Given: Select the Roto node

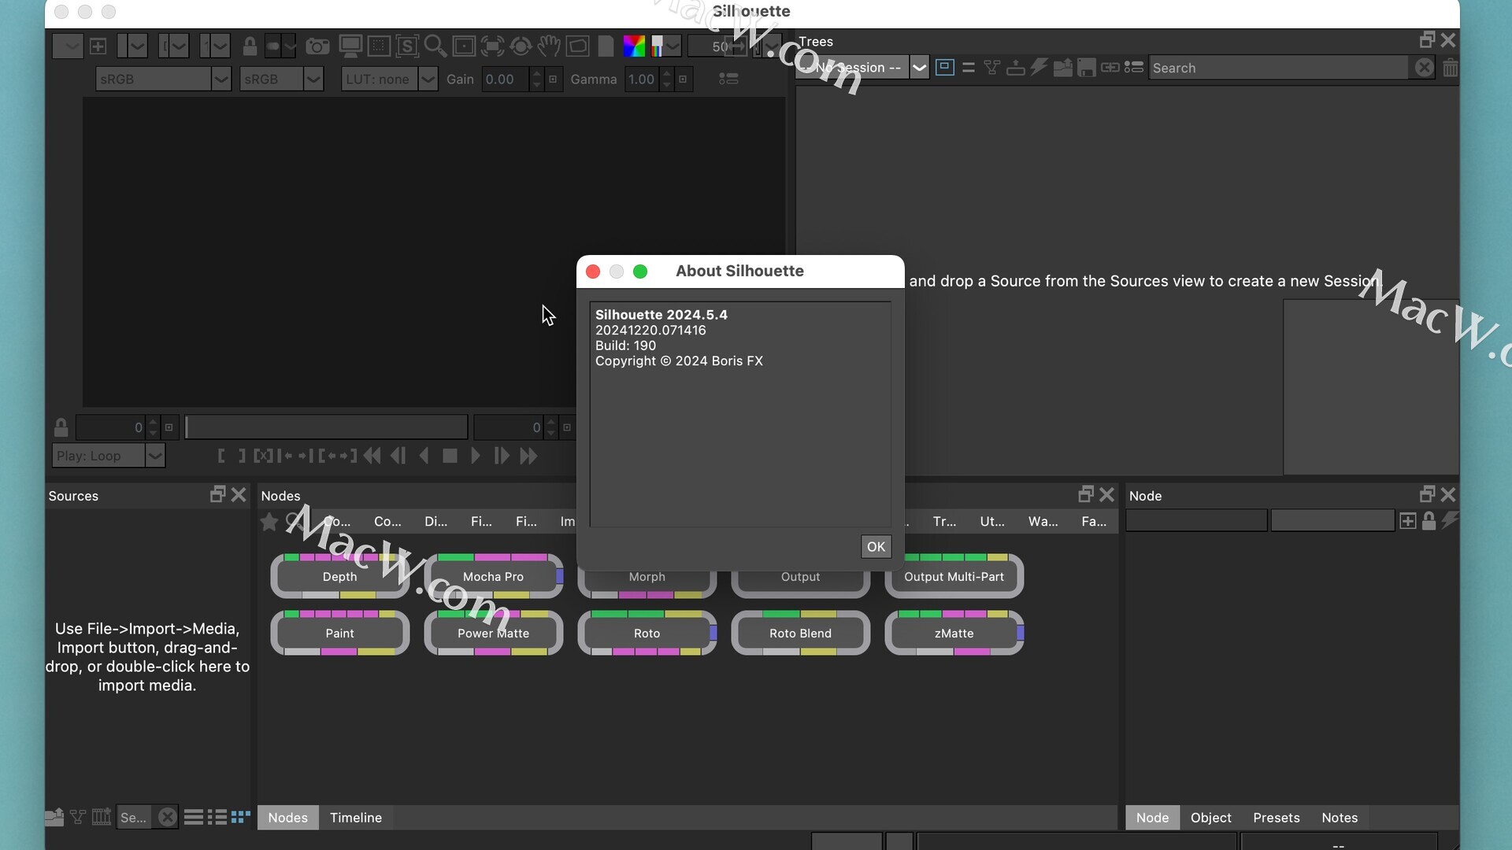Looking at the screenshot, I should [x=647, y=633].
